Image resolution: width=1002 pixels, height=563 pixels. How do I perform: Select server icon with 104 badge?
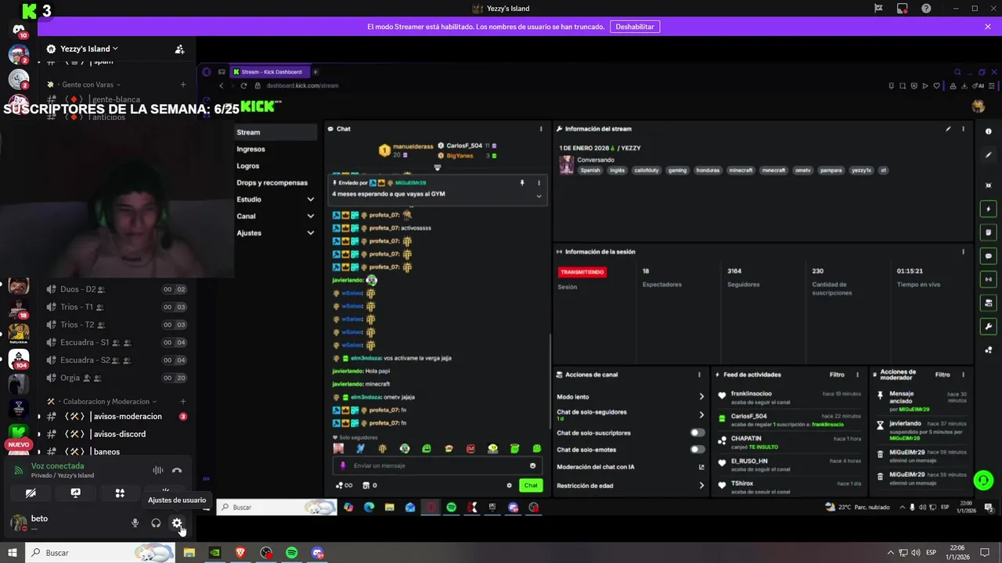pos(19,359)
